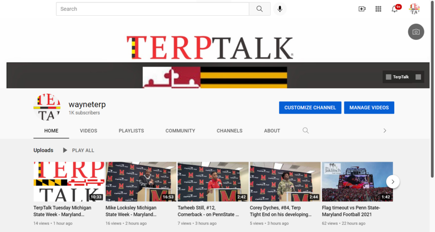Open the Playlists tab
435x232 pixels.
[131, 131]
